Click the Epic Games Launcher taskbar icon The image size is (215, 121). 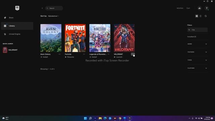click(x=130, y=118)
